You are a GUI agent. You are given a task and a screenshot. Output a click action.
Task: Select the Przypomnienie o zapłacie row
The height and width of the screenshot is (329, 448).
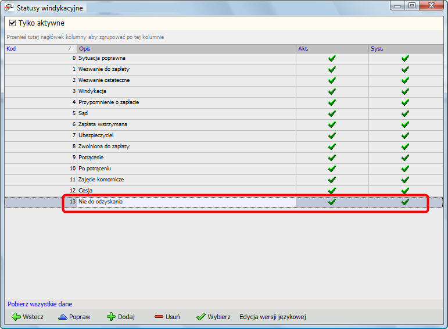(224, 102)
